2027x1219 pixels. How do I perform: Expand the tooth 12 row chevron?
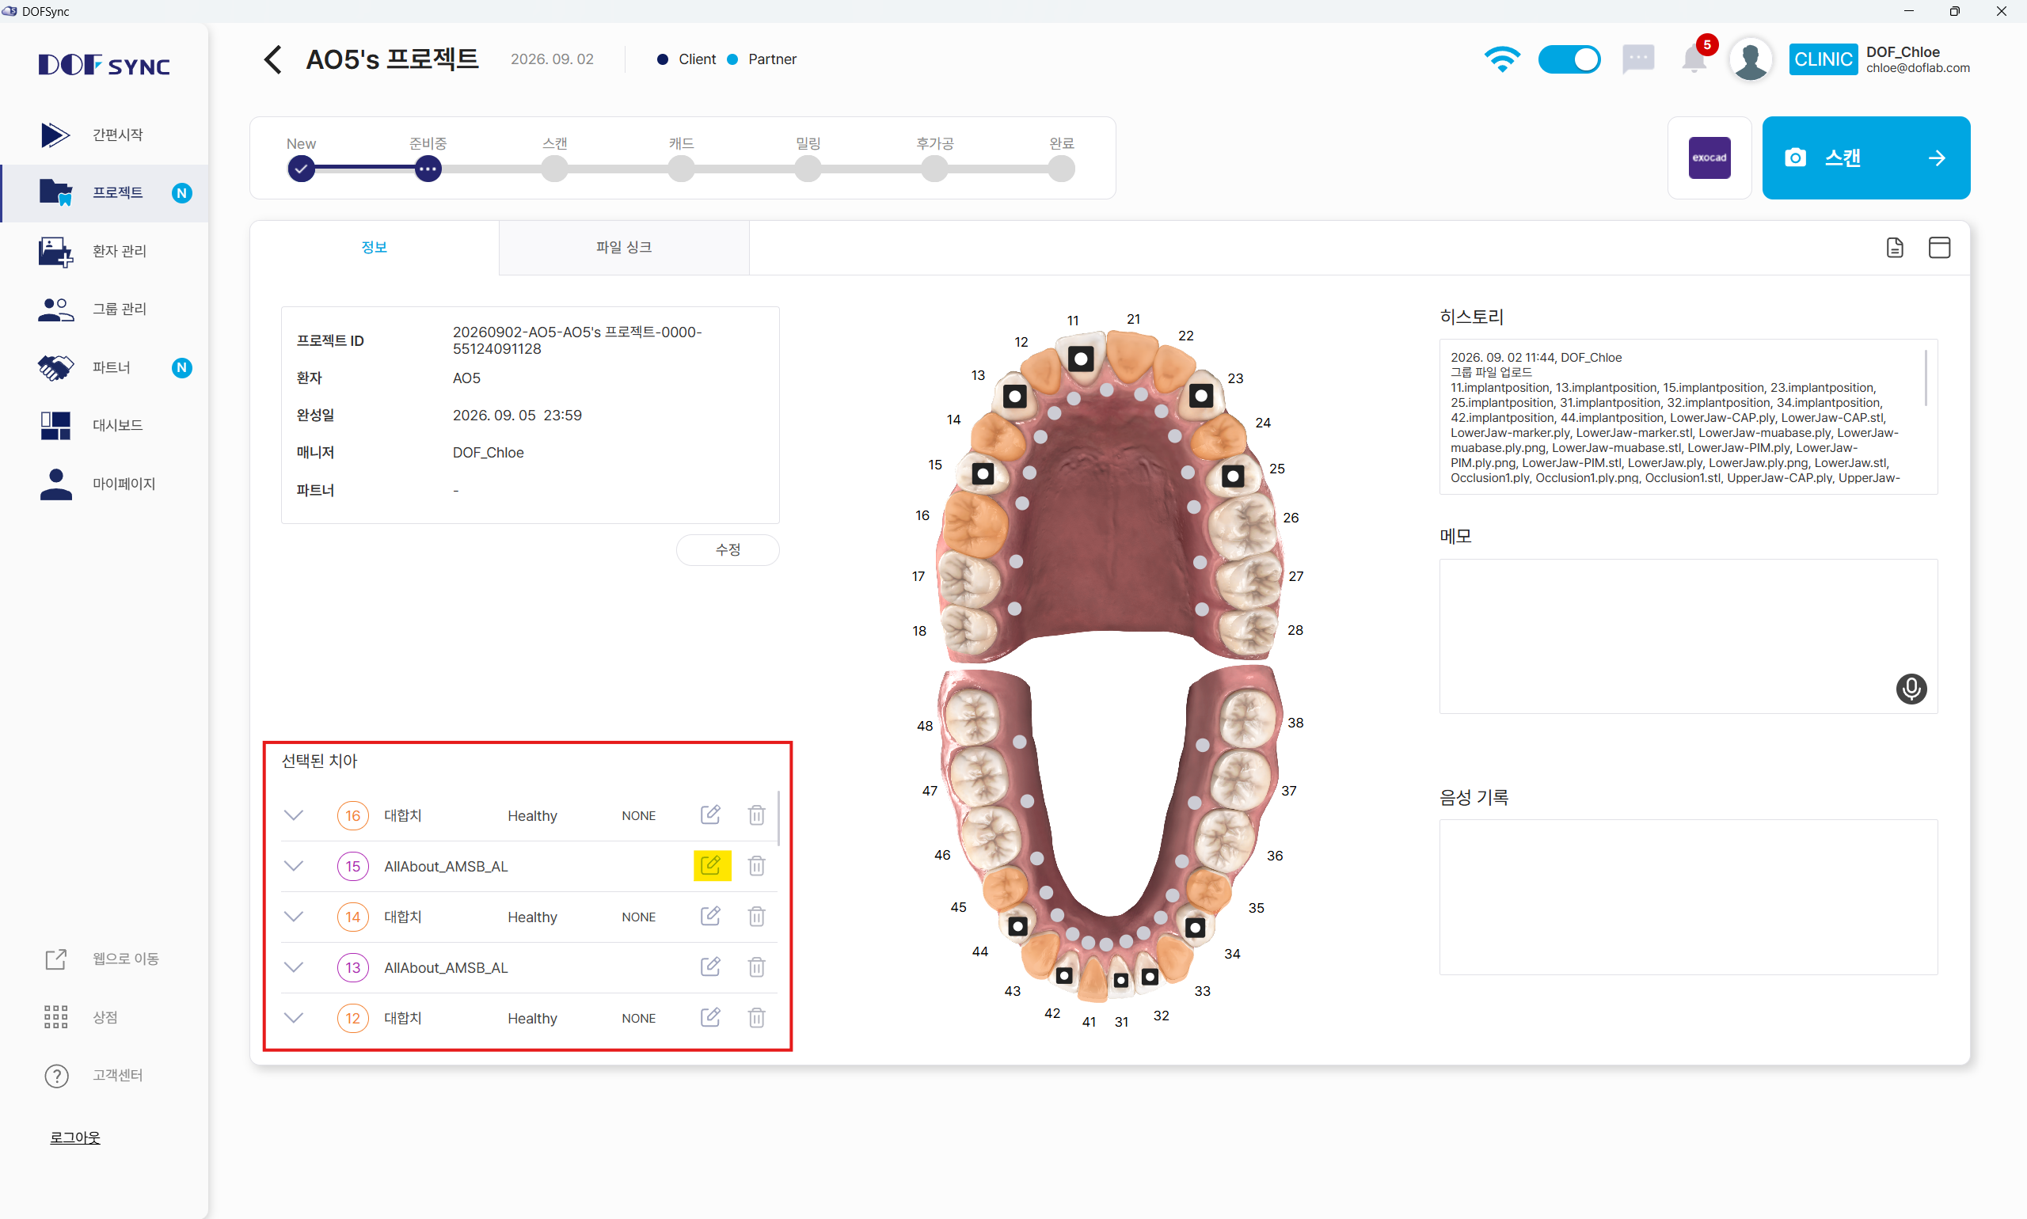coord(293,1017)
